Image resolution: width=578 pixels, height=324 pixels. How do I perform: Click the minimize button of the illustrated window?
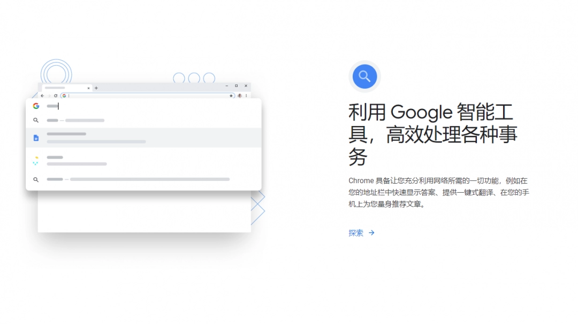[227, 86]
